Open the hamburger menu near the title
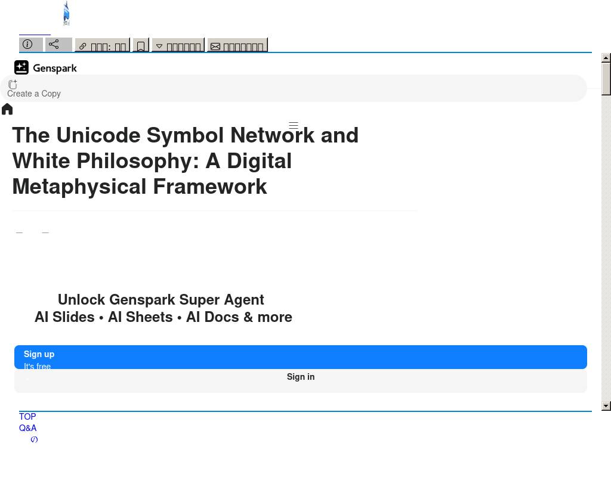 (294, 126)
